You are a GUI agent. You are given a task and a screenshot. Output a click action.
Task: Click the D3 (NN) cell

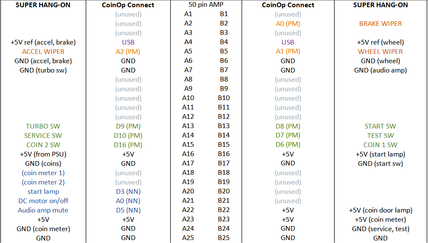[128, 192]
